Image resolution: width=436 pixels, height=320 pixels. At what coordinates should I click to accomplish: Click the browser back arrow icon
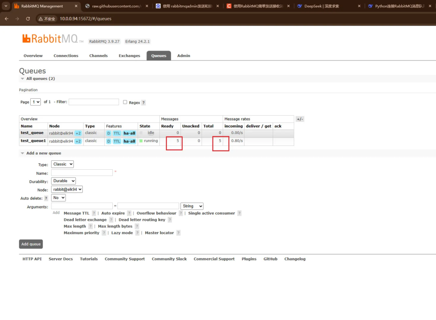[x=6, y=19]
